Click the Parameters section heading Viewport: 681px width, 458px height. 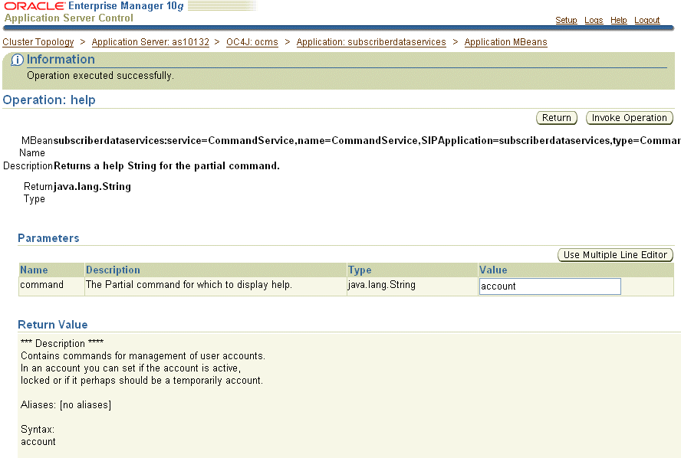tap(48, 238)
